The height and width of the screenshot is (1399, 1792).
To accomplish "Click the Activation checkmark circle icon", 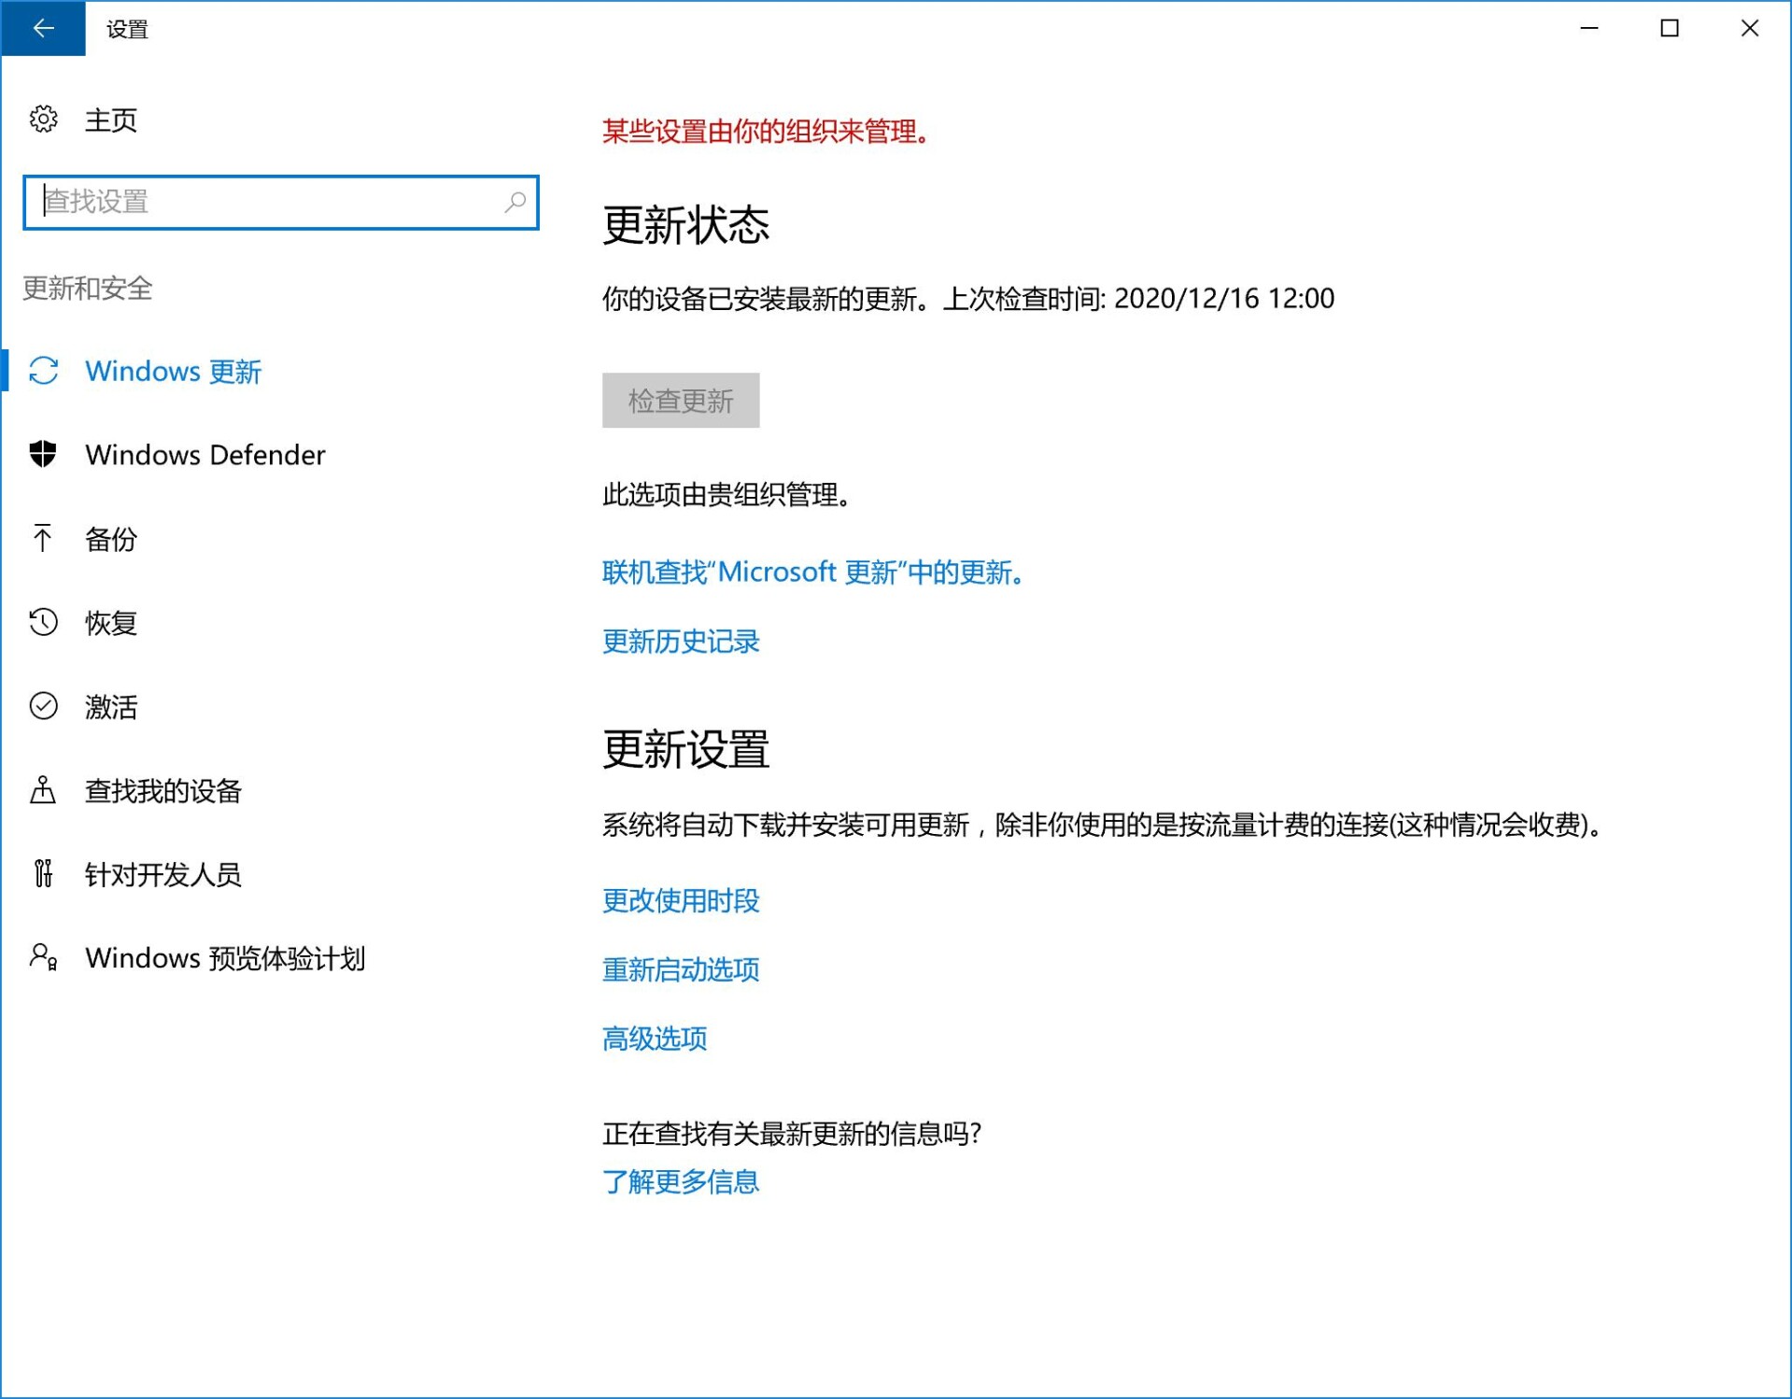I will click(x=43, y=706).
